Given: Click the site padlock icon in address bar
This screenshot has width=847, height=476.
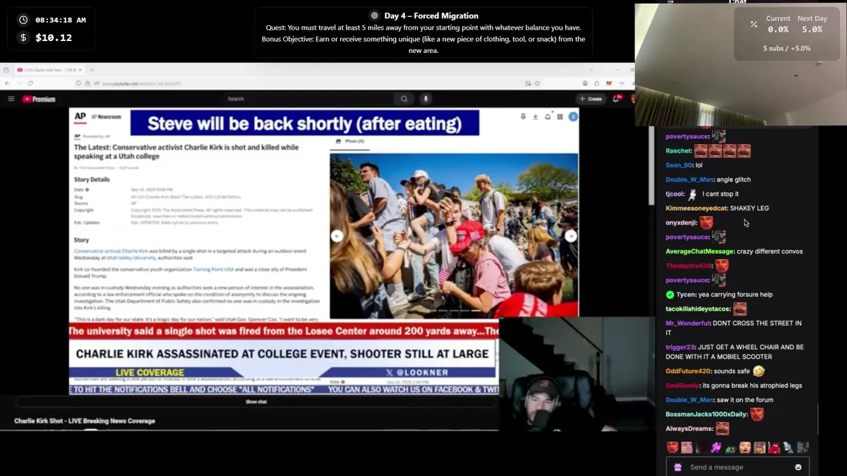Looking at the screenshot, I should 87,83.
